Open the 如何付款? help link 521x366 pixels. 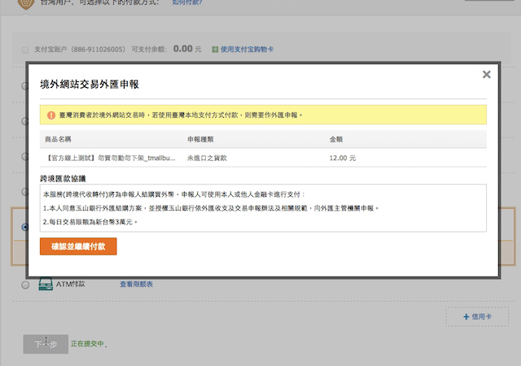[187, 2]
